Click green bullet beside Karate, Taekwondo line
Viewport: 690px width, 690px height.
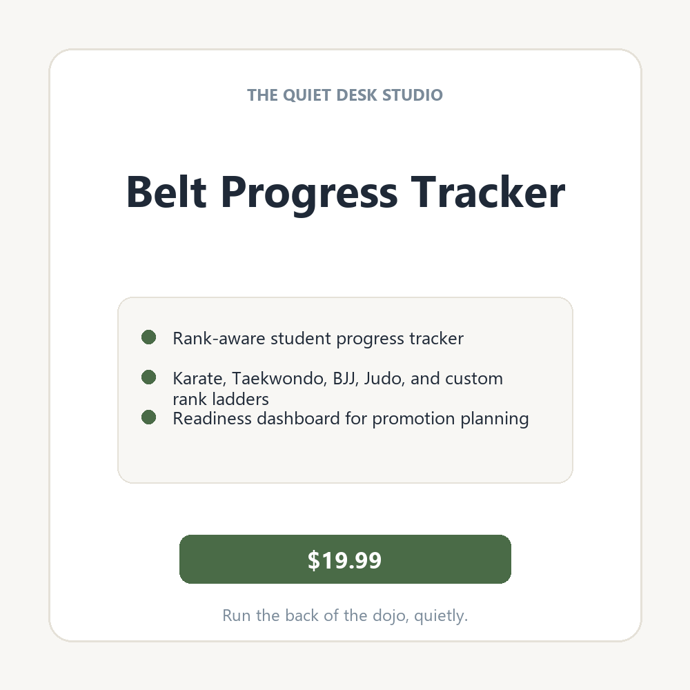pyautogui.click(x=149, y=377)
